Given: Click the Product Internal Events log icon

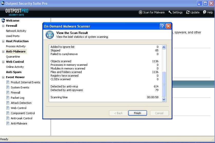Looking at the screenshot, I should coord(8,82).
